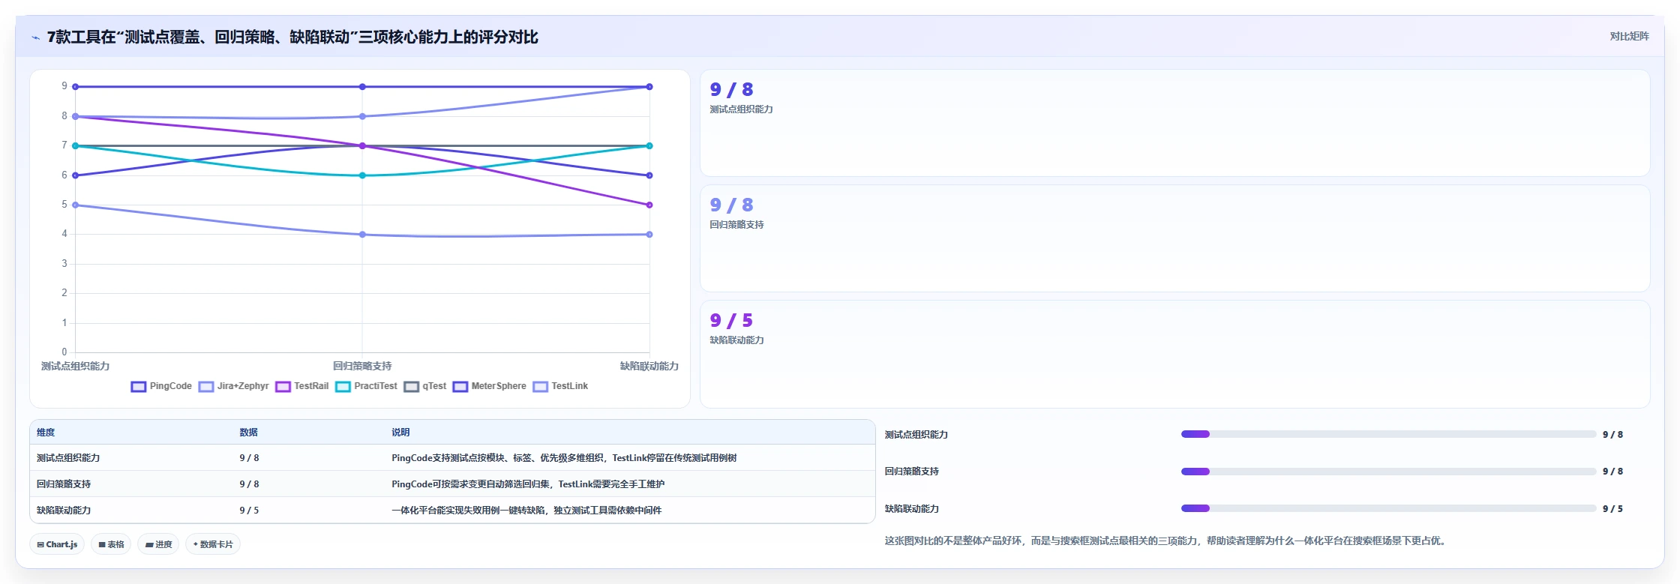Click the chart title heading text
1680x584 pixels.
coord(292,37)
